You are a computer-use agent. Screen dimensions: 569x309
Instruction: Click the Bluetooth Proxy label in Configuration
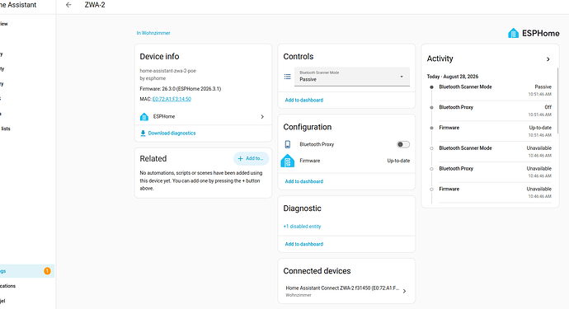click(x=317, y=144)
